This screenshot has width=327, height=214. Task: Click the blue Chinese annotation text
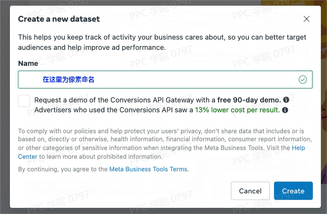68,80
